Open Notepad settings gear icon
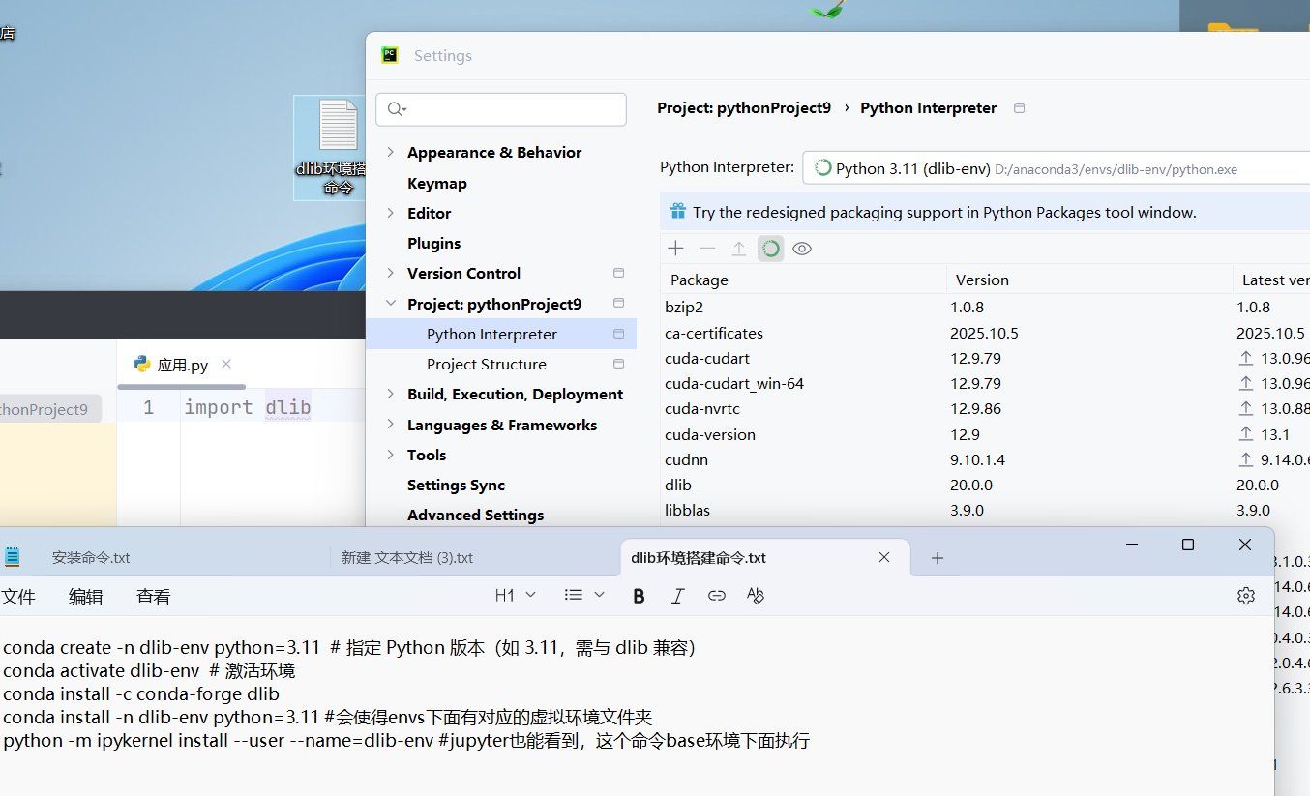Image resolution: width=1310 pixels, height=796 pixels. [1246, 596]
